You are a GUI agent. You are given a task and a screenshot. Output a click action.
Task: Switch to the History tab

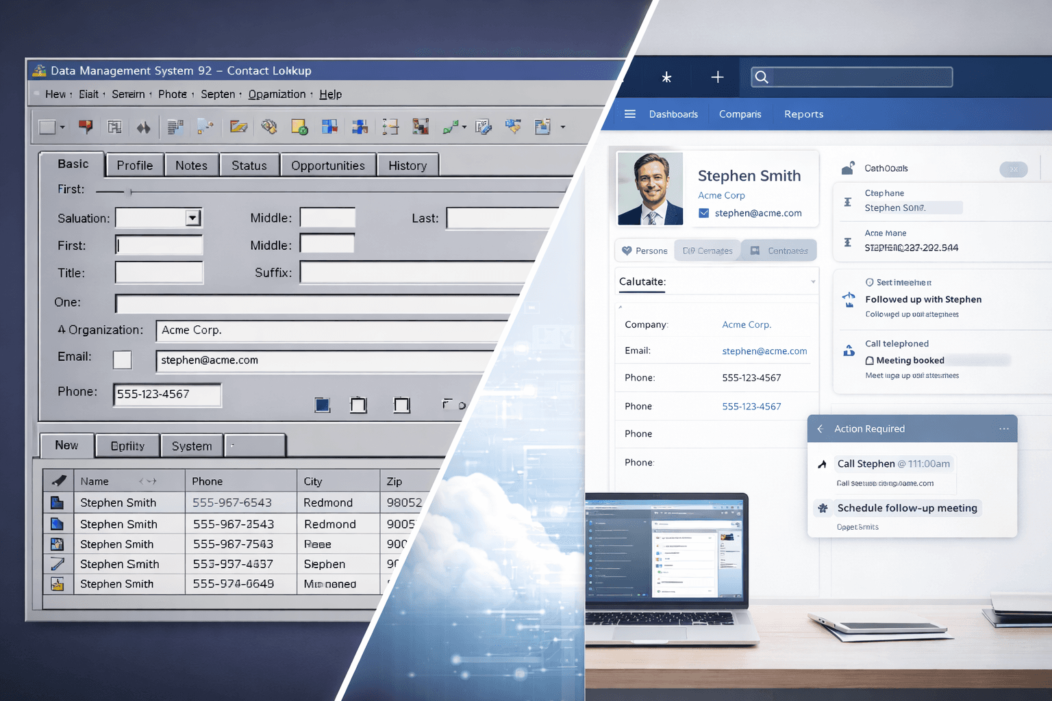click(408, 164)
